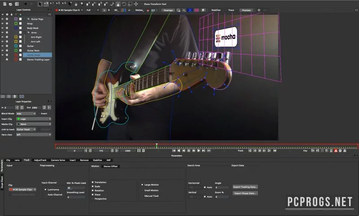
Task: Toggle Translation motion checkbox
Action: [x=92, y=182]
